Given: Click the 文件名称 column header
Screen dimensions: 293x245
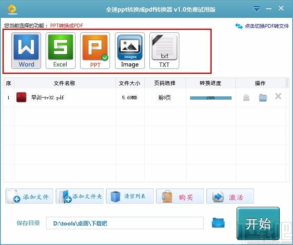Looking at the screenshot, I should 65,83.
